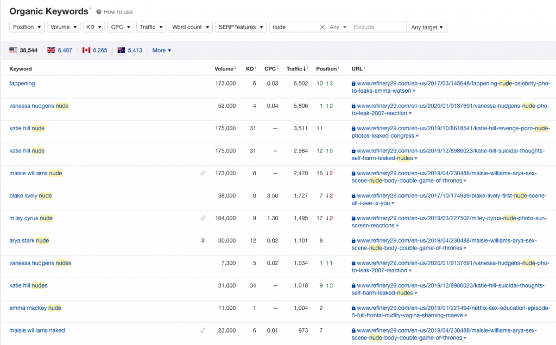556x345 pixels.
Task: Open the fappening keyword link
Action: pos(22,83)
